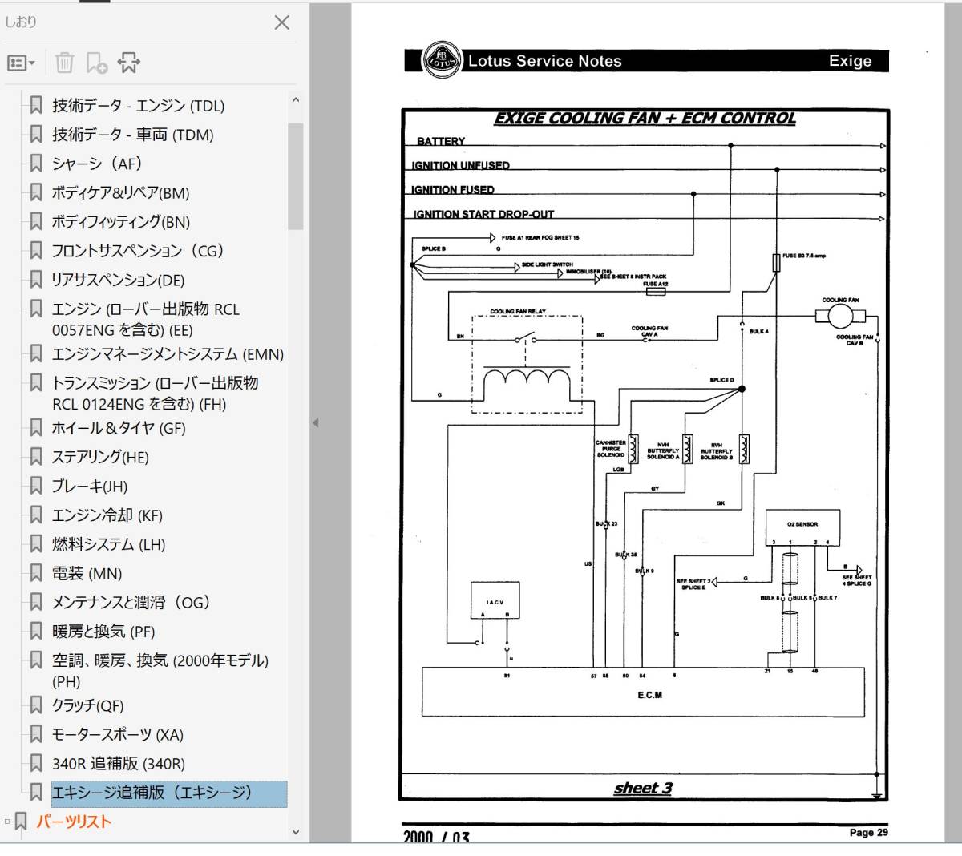Open bookmark エンジンマネージメントシステム (EMN)

168,353
